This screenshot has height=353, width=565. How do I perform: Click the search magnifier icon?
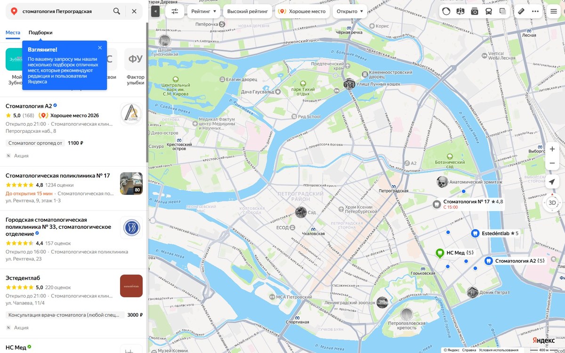(x=117, y=11)
